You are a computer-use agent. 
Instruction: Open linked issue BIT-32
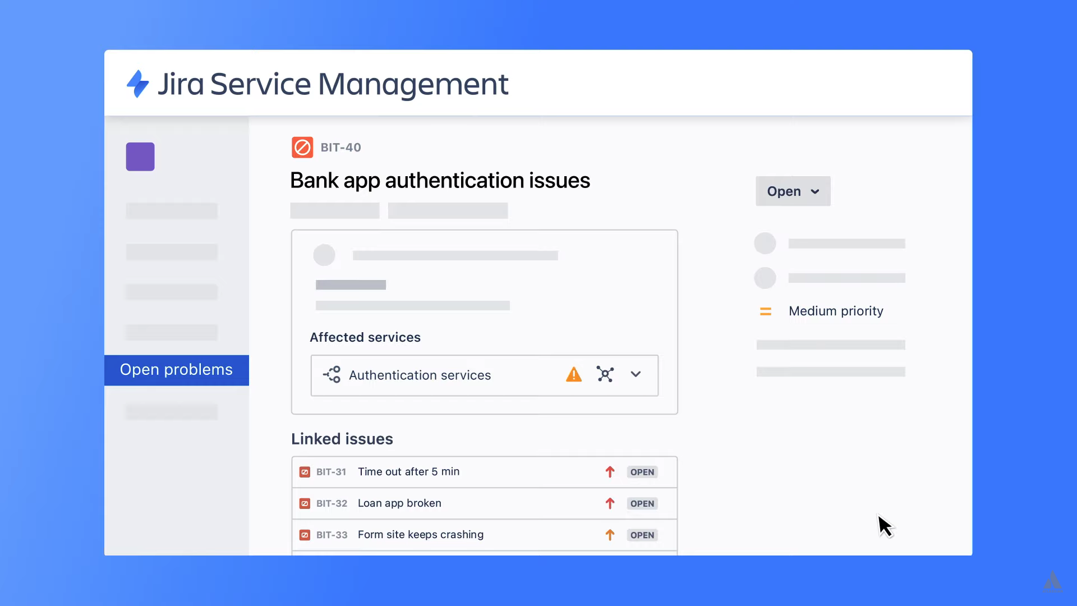[332, 503]
